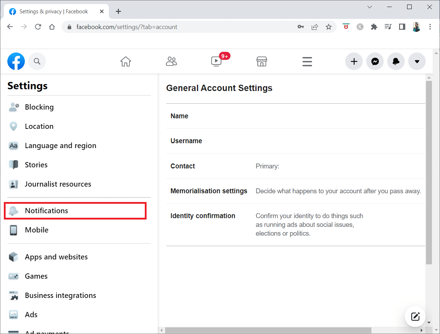
Task: Open Messenger icon
Action: (375, 61)
